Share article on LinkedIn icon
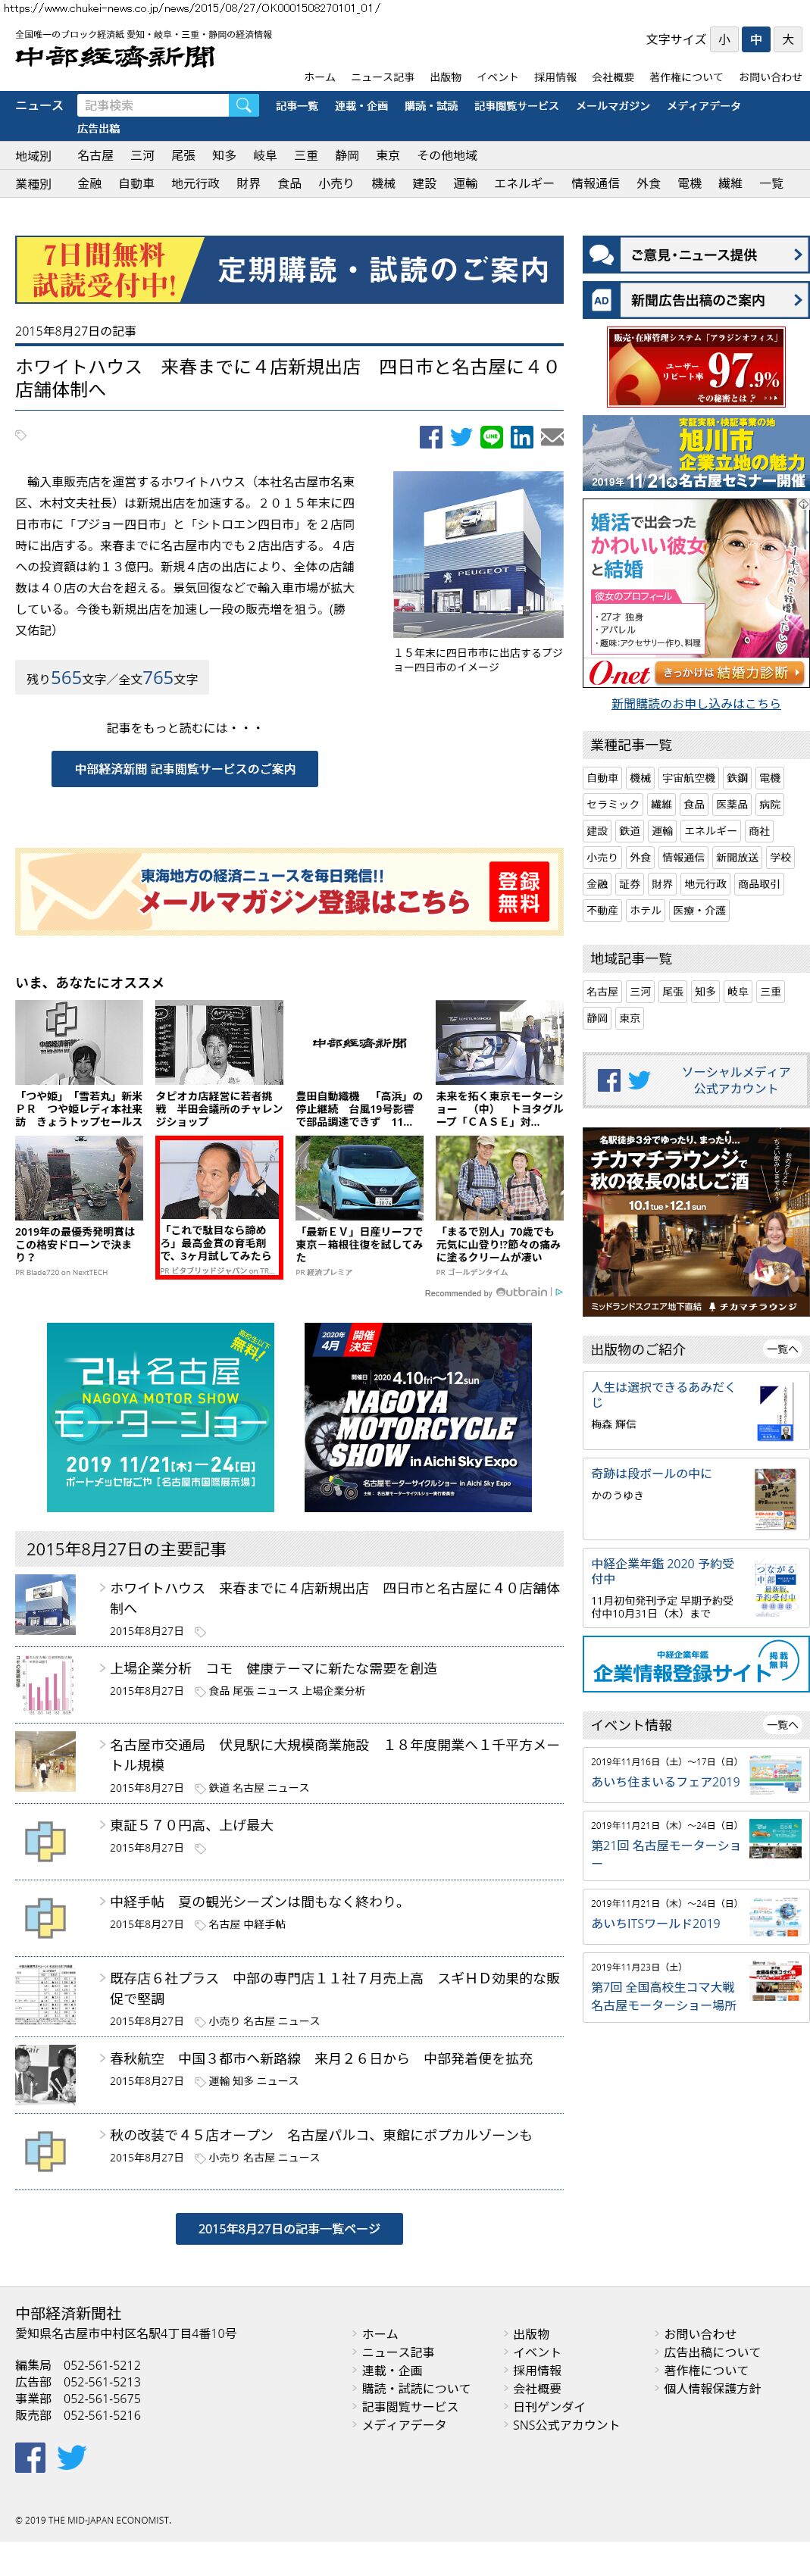Image resolution: width=810 pixels, height=2566 pixels. click(x=521, y=436)
